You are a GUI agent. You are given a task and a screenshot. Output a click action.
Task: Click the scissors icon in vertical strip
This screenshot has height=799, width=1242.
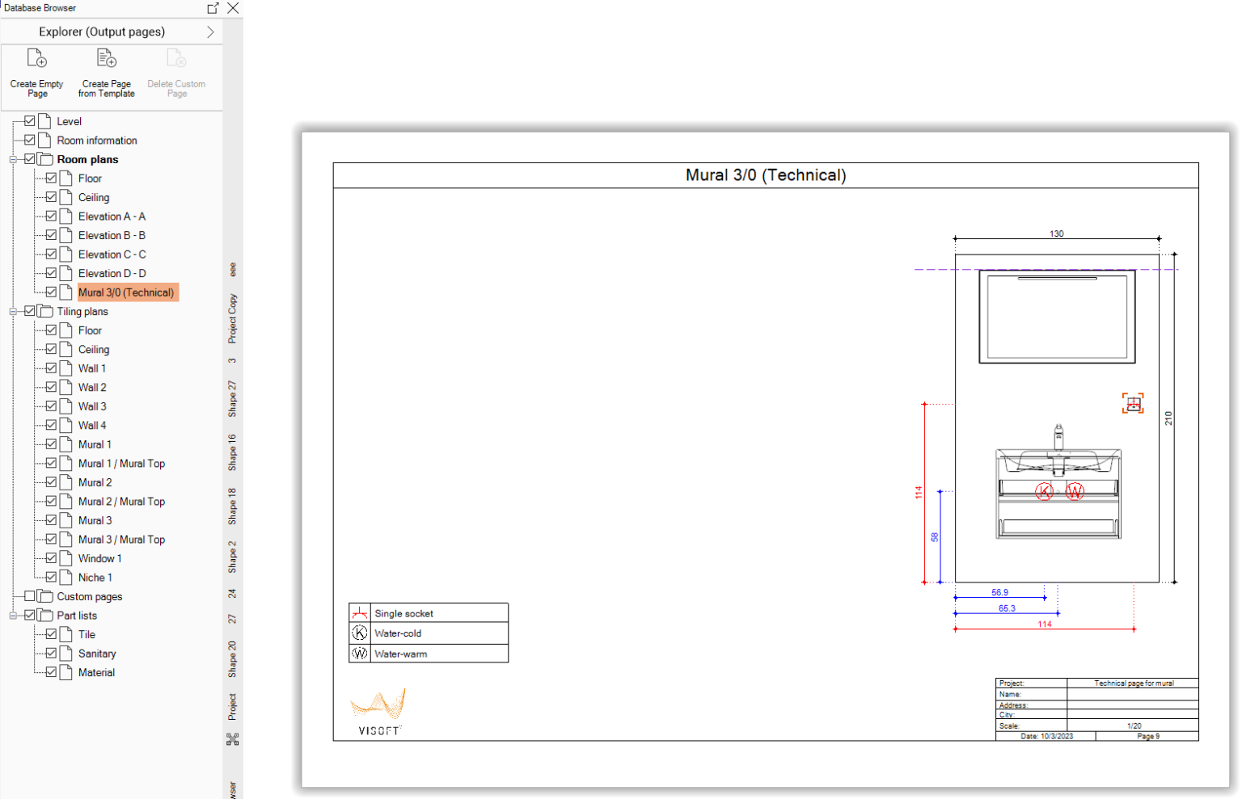(233, 738)
